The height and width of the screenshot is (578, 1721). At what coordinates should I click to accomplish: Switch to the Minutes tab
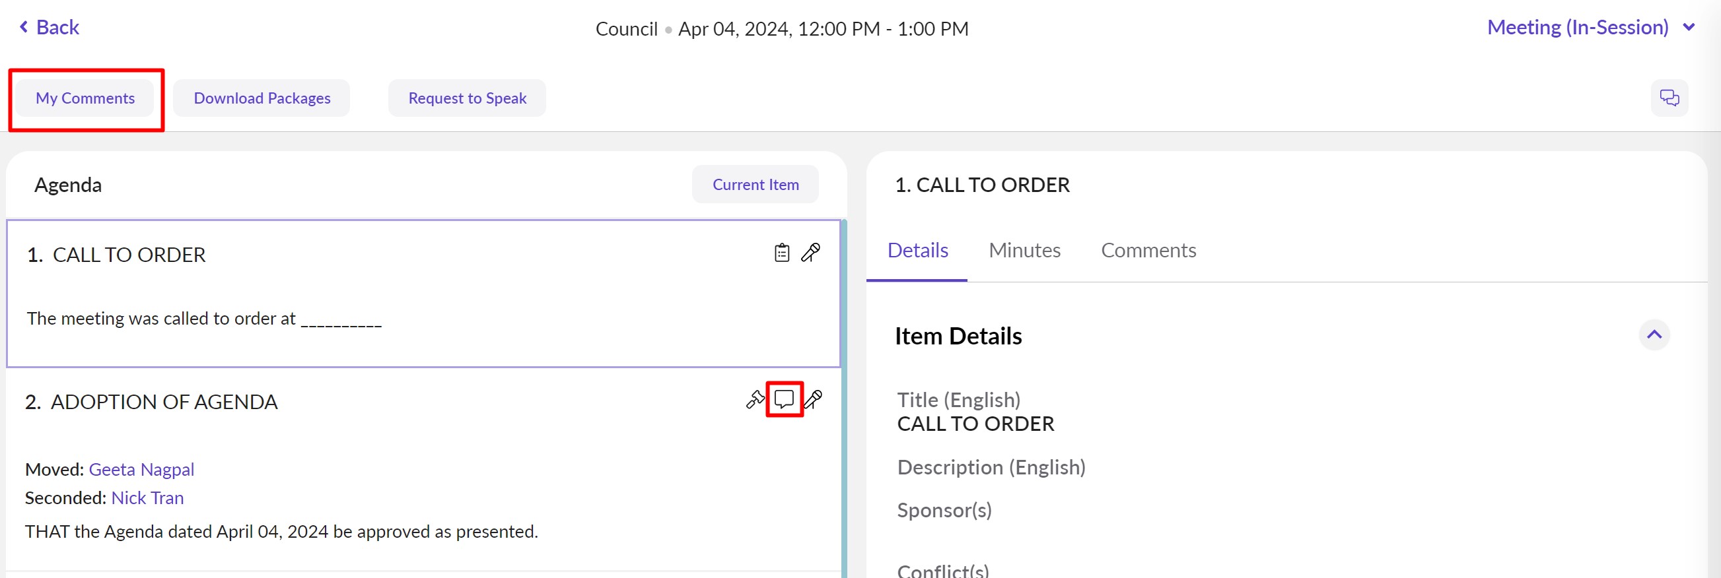click(x=1024, y=250)
